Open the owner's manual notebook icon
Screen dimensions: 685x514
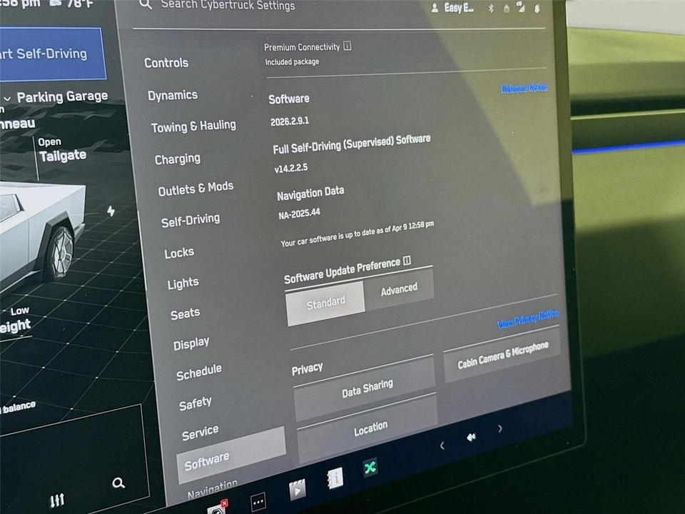point(335,478)
